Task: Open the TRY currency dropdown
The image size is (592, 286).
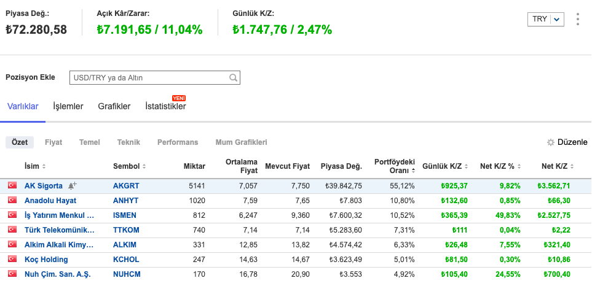Action: coord(545,19)
